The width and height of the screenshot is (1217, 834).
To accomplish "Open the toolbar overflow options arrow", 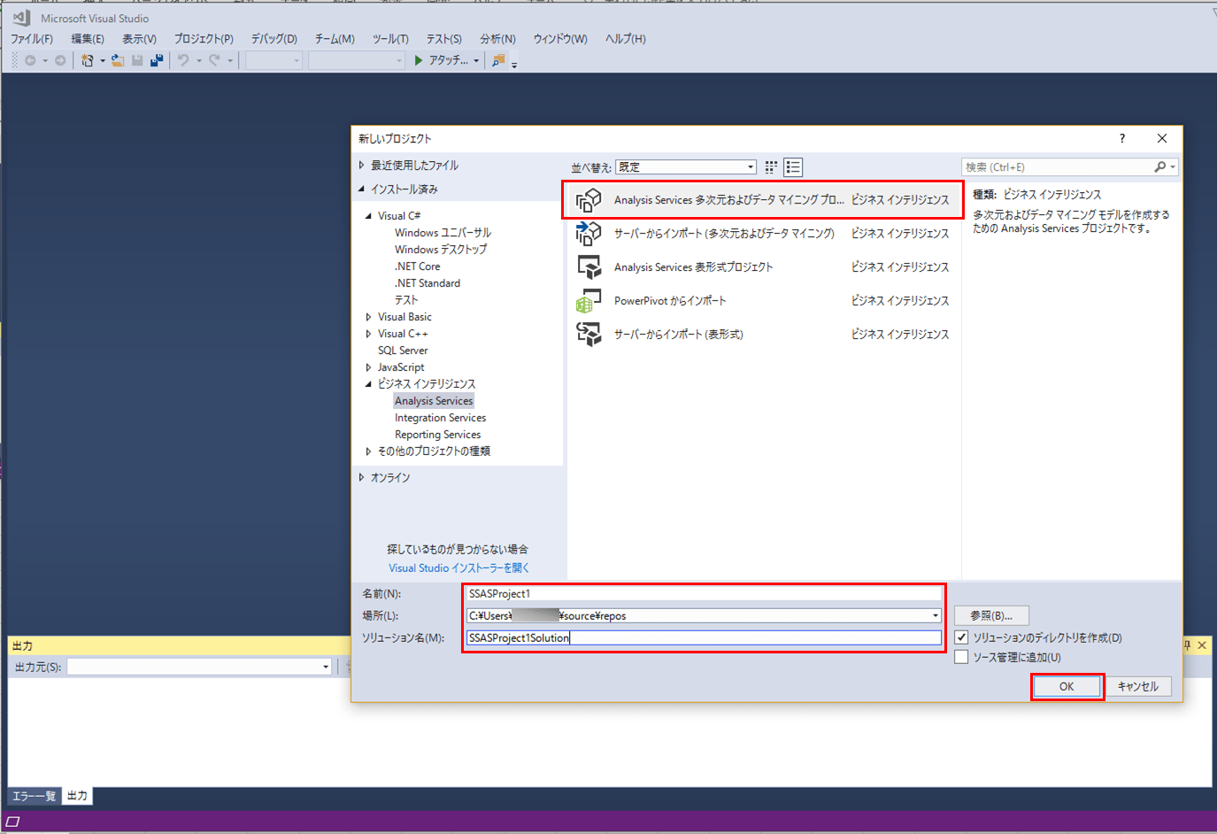I will pyautogui.click(x=514, y=65).
